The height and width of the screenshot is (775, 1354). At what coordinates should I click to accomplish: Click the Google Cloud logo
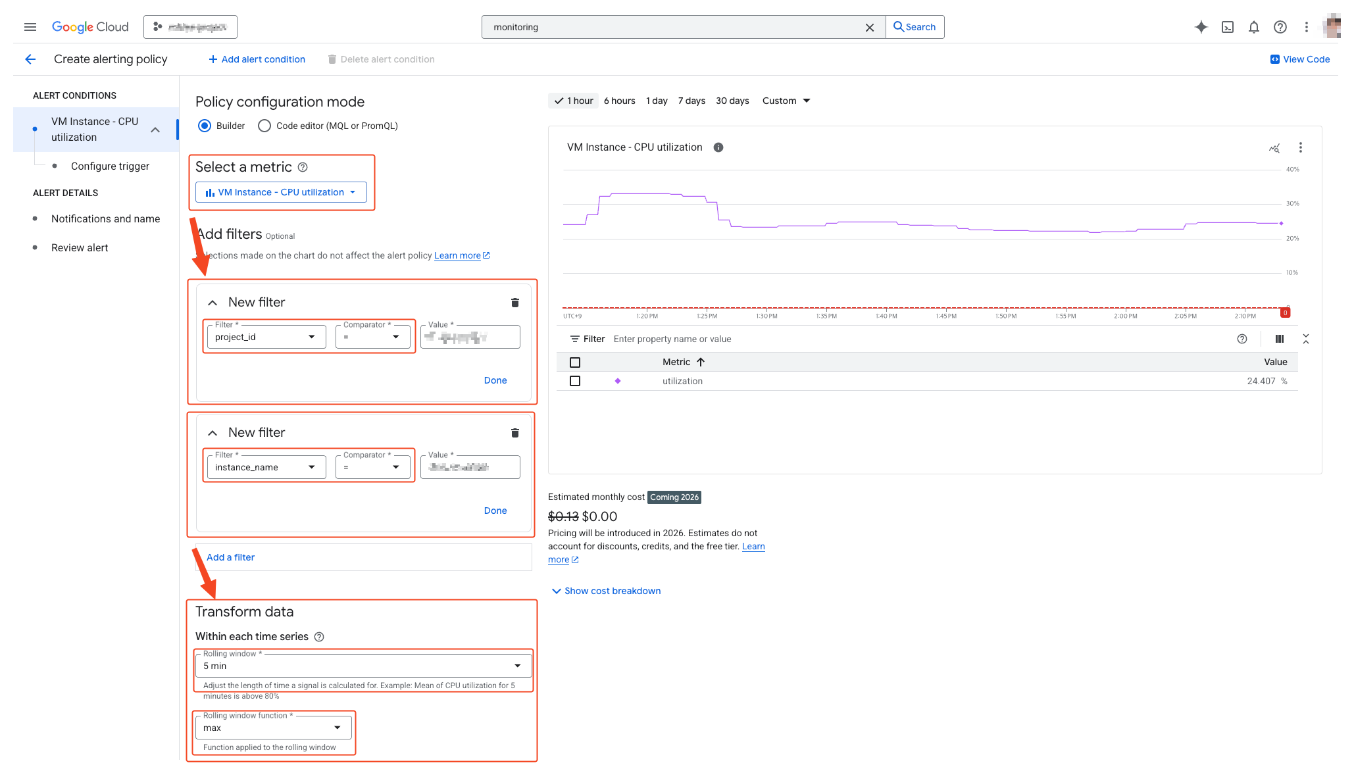click(x=90, y=27)
